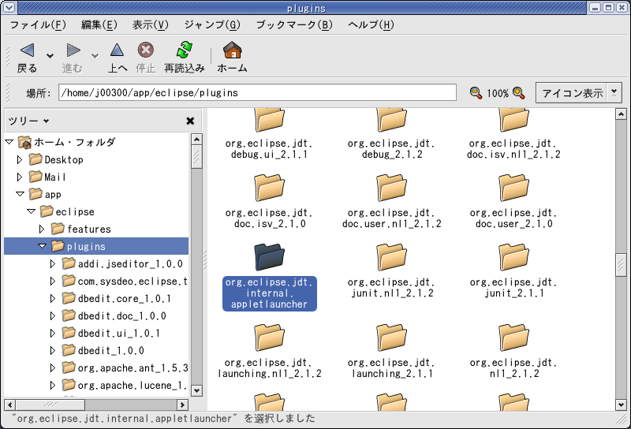Select dbedit.ui_1.0.1 in tree
Viewport: 631px width, 429px height.
click(x=119, y=334)
